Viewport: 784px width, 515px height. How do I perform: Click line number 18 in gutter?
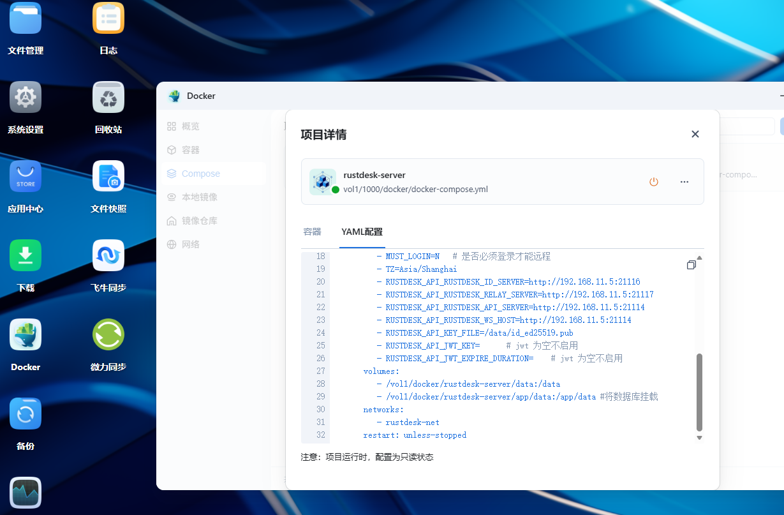coord(320,257)
